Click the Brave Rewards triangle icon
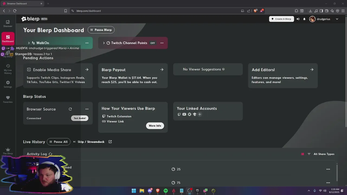This screenshot has width=347, height=195. [262, 11]
